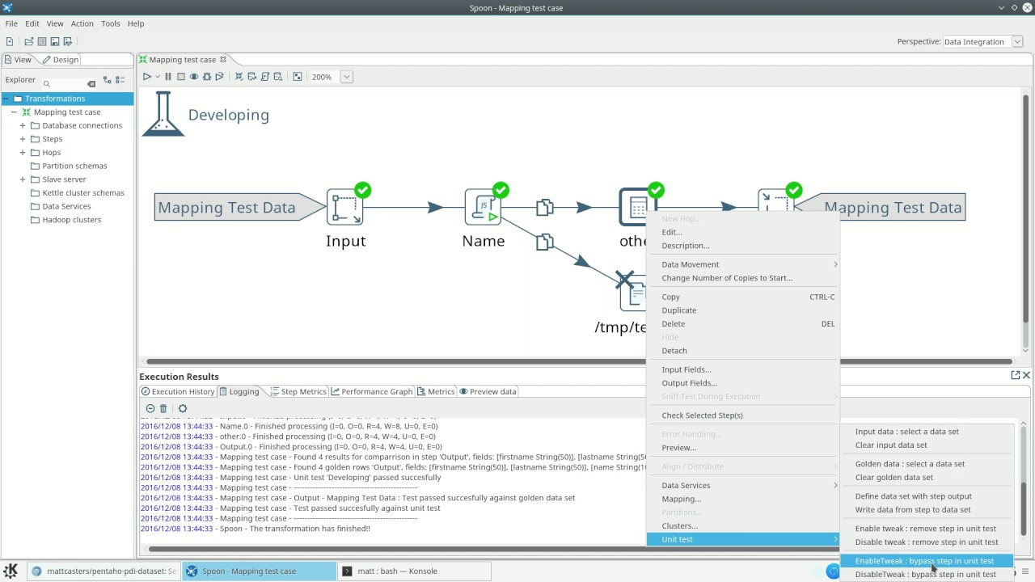1035x582 pixels.
Task: Click the /tmp/te text file output step
Action: 632,293
